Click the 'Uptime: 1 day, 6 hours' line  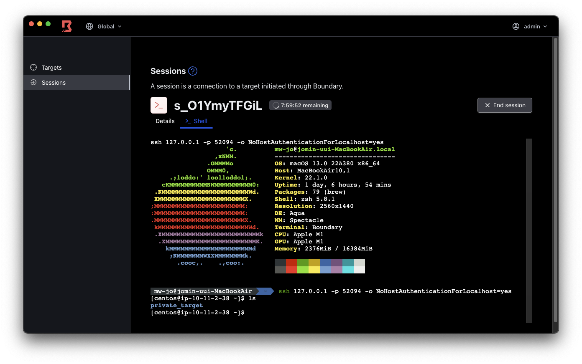333,185
